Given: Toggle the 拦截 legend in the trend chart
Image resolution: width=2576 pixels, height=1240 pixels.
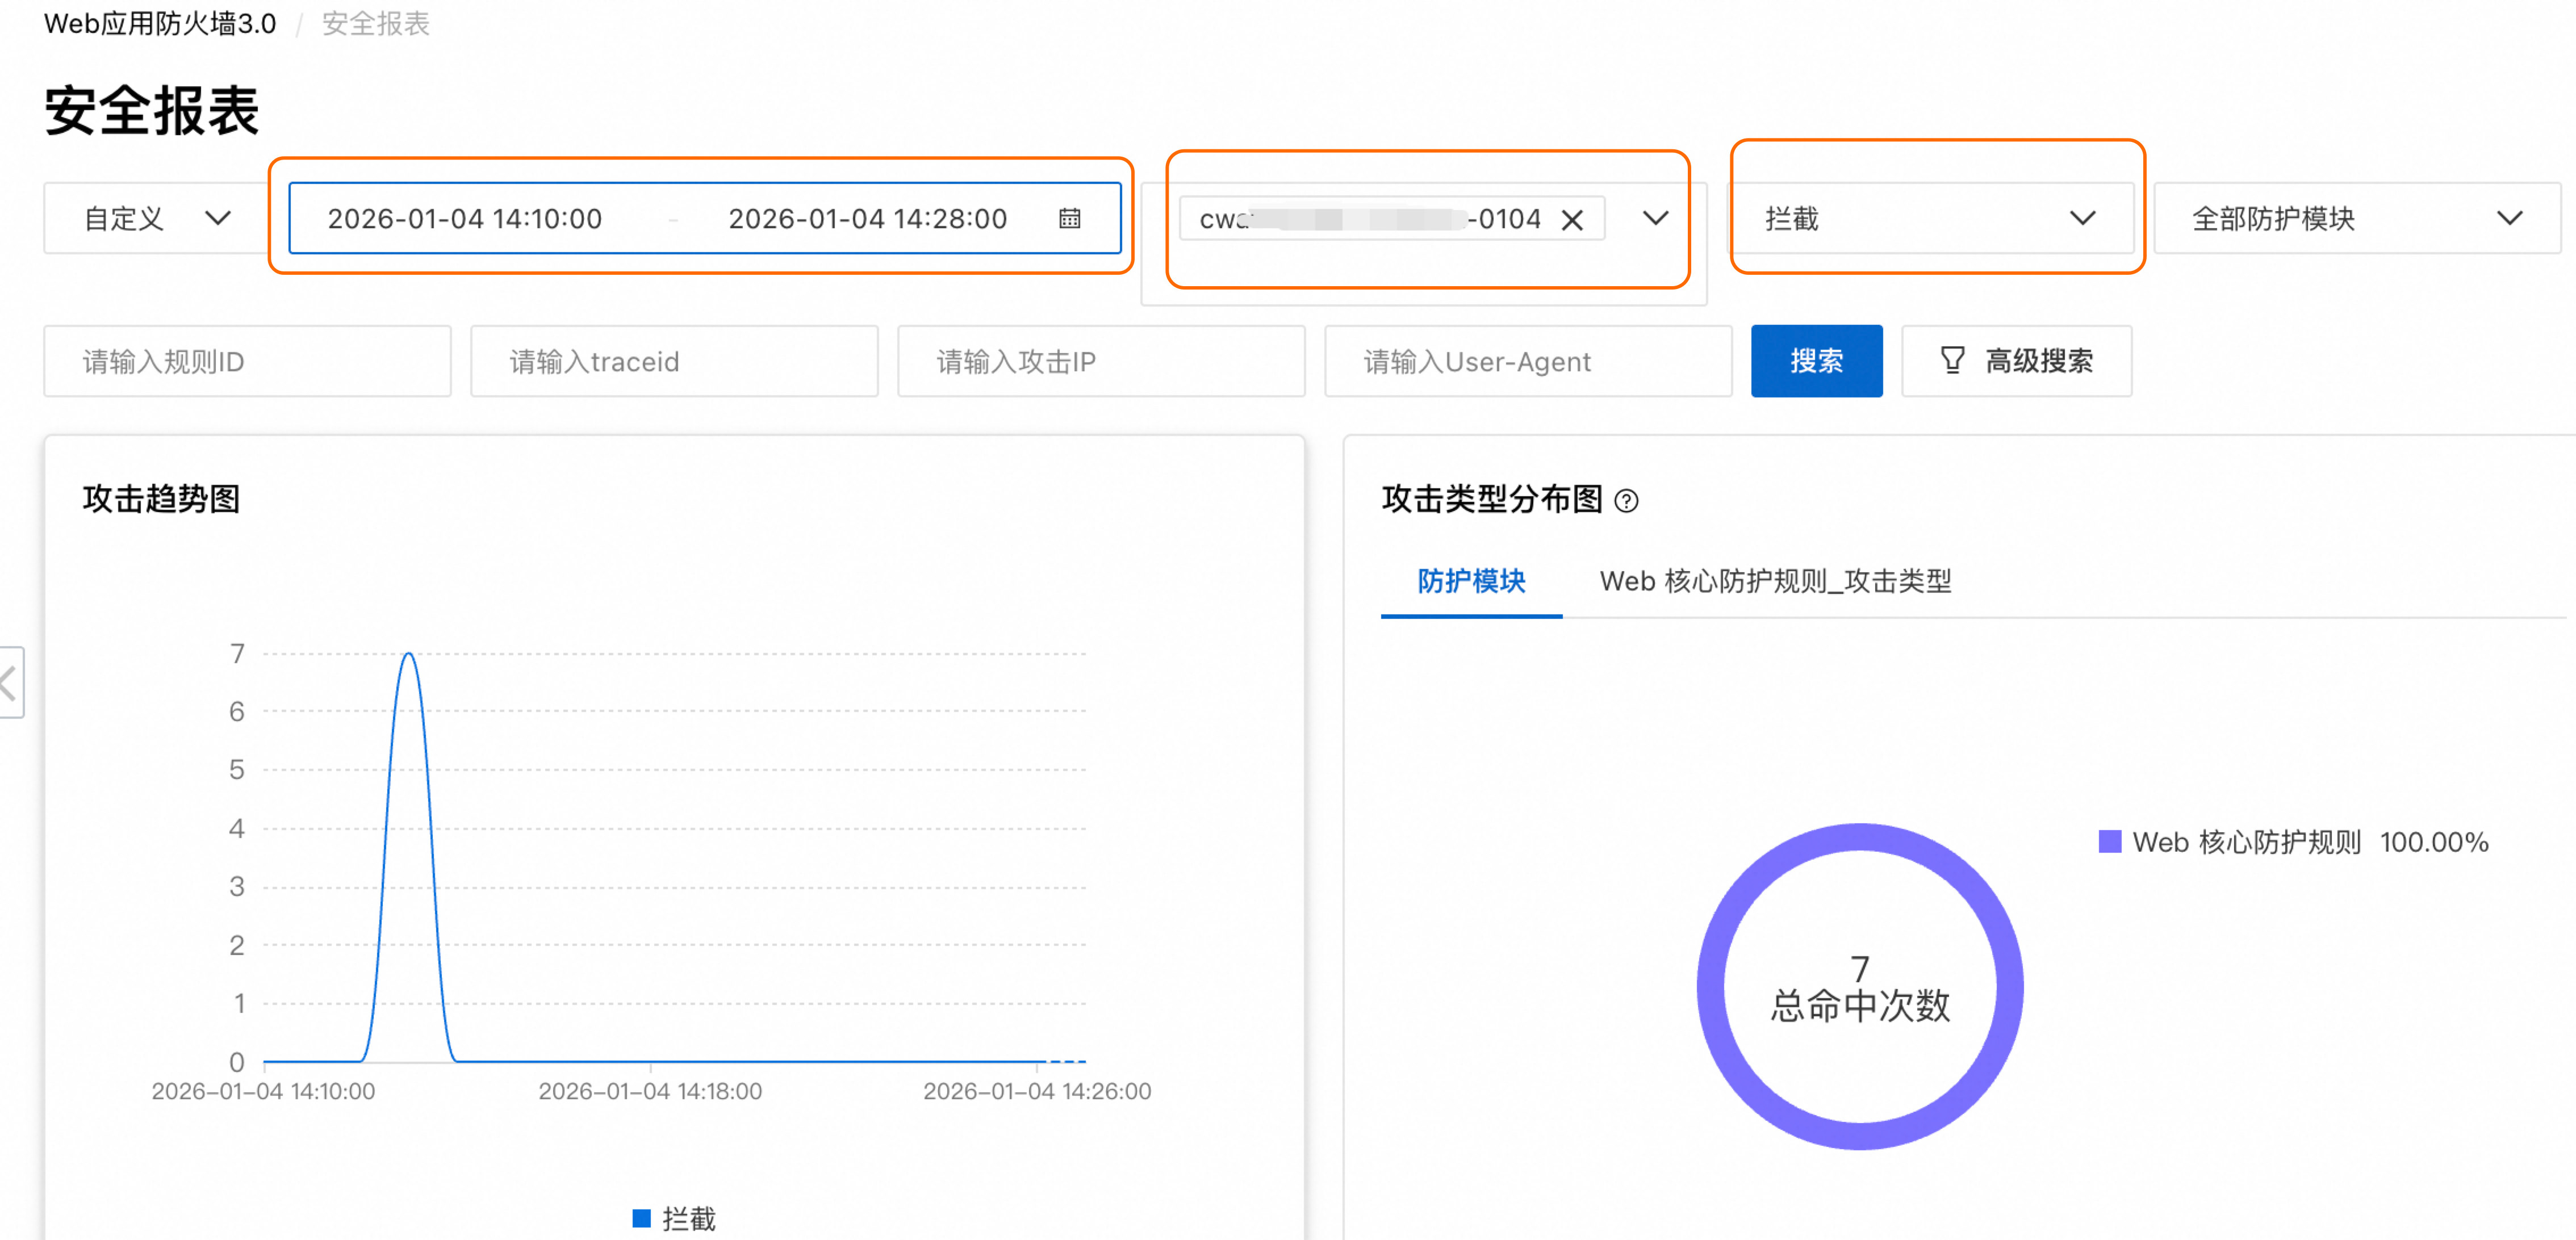Looking at the screenshot, I should 675,1218.
